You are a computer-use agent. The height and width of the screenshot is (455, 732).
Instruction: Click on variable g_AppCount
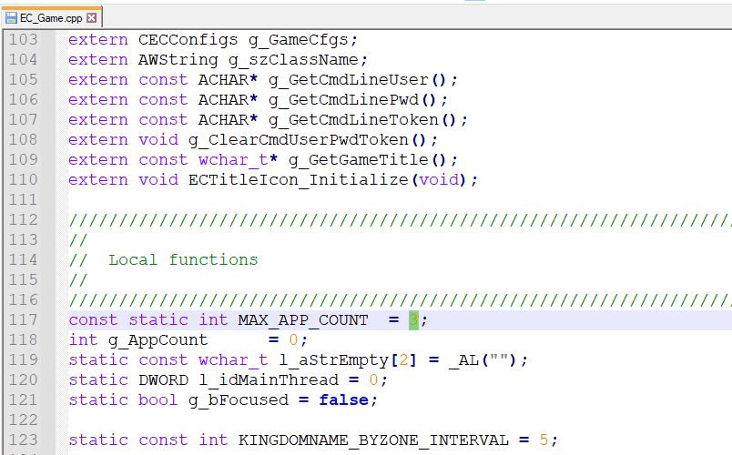pos(158,340)
